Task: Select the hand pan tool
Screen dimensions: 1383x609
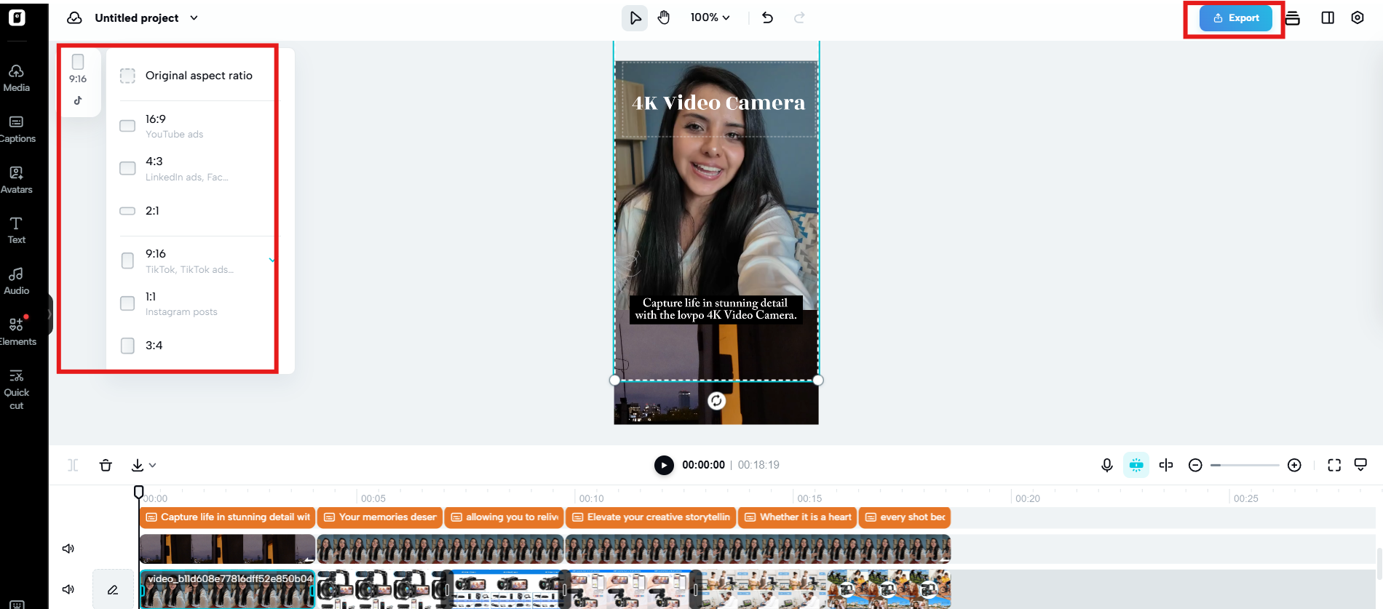Action: pos(664,17)
